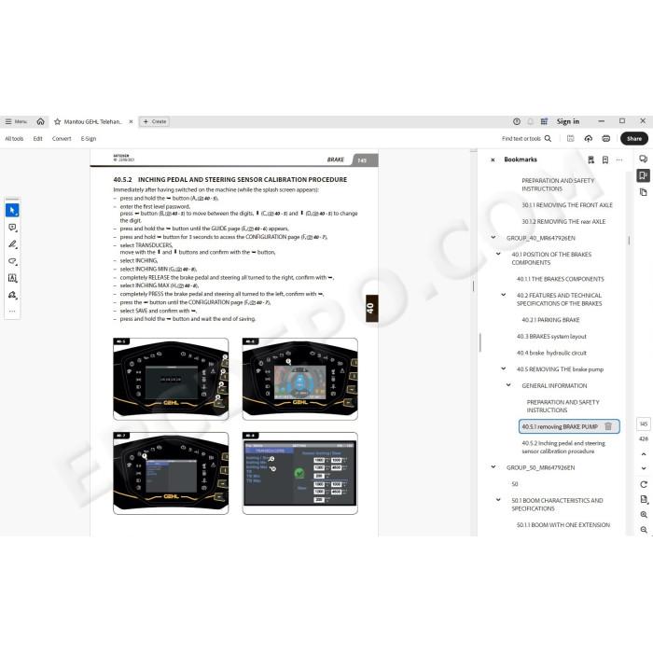Click the zoom in magnifier

(x=644, y=515)
